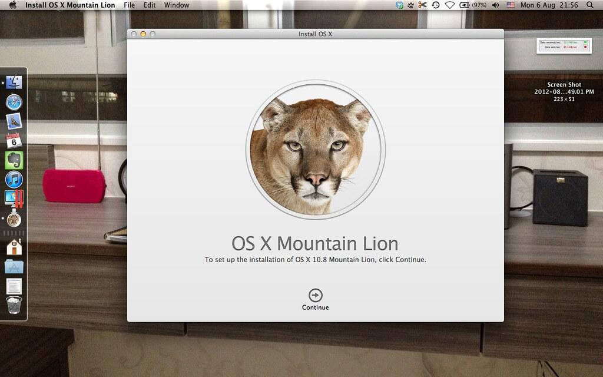Open the Mail app in dock
This screenshot has height=377, width=603.
coord(14,121)
